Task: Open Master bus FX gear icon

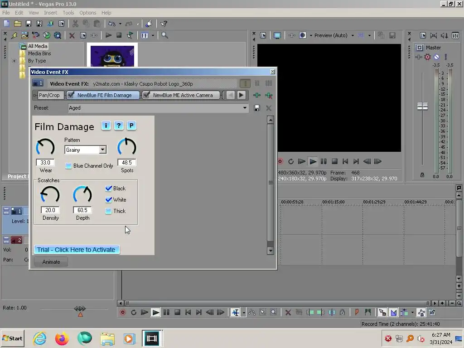Action: [x=427, y=57]
